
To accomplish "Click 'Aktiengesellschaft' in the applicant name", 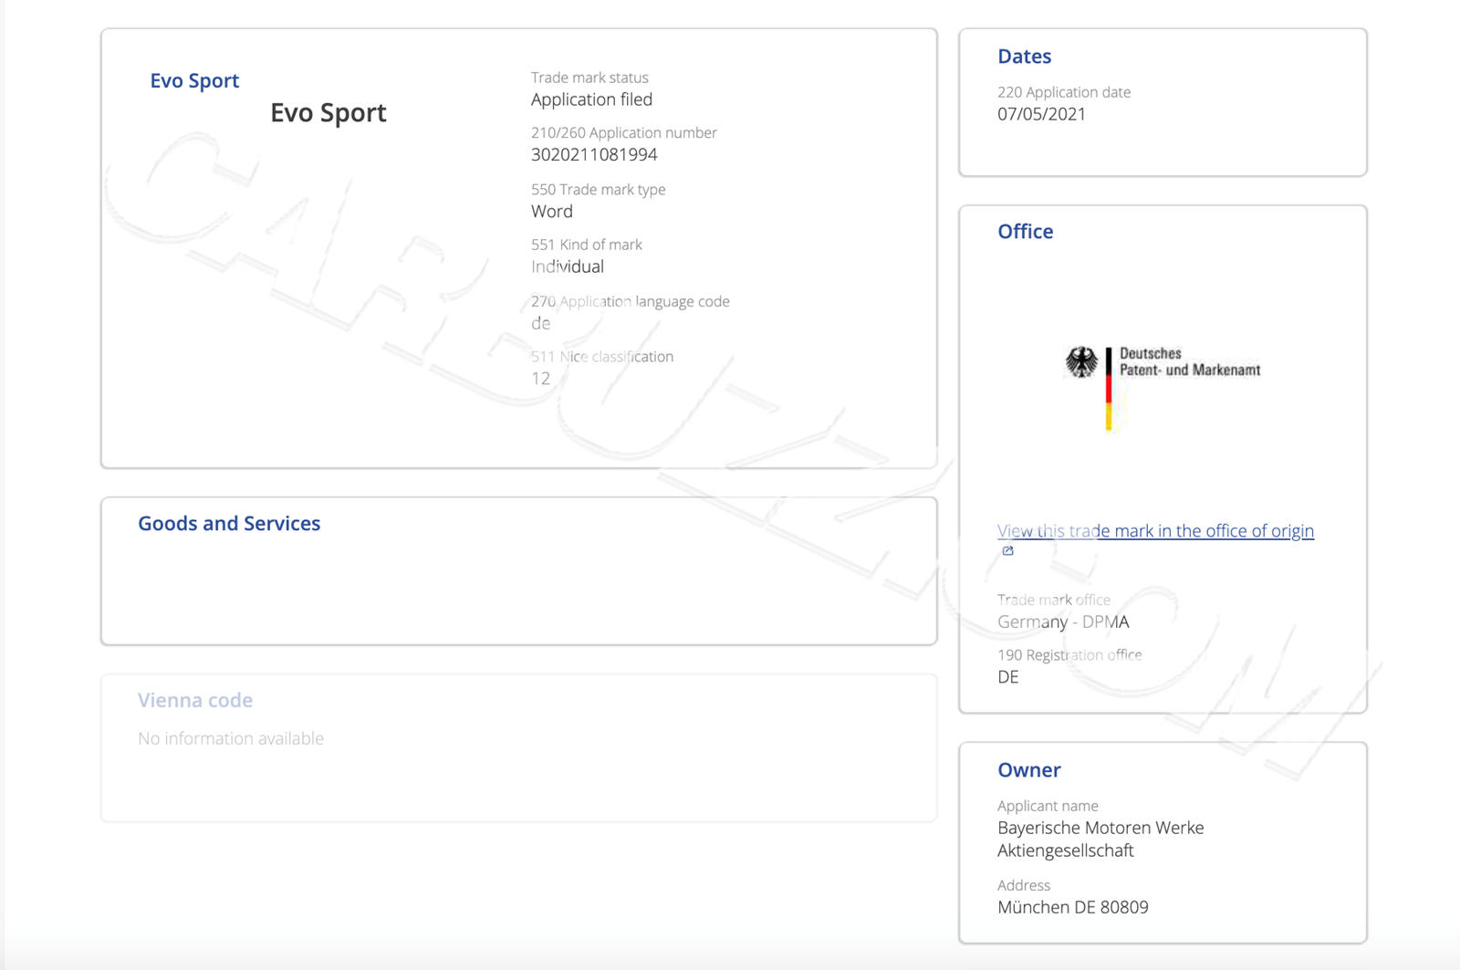I will (1066, 850).
